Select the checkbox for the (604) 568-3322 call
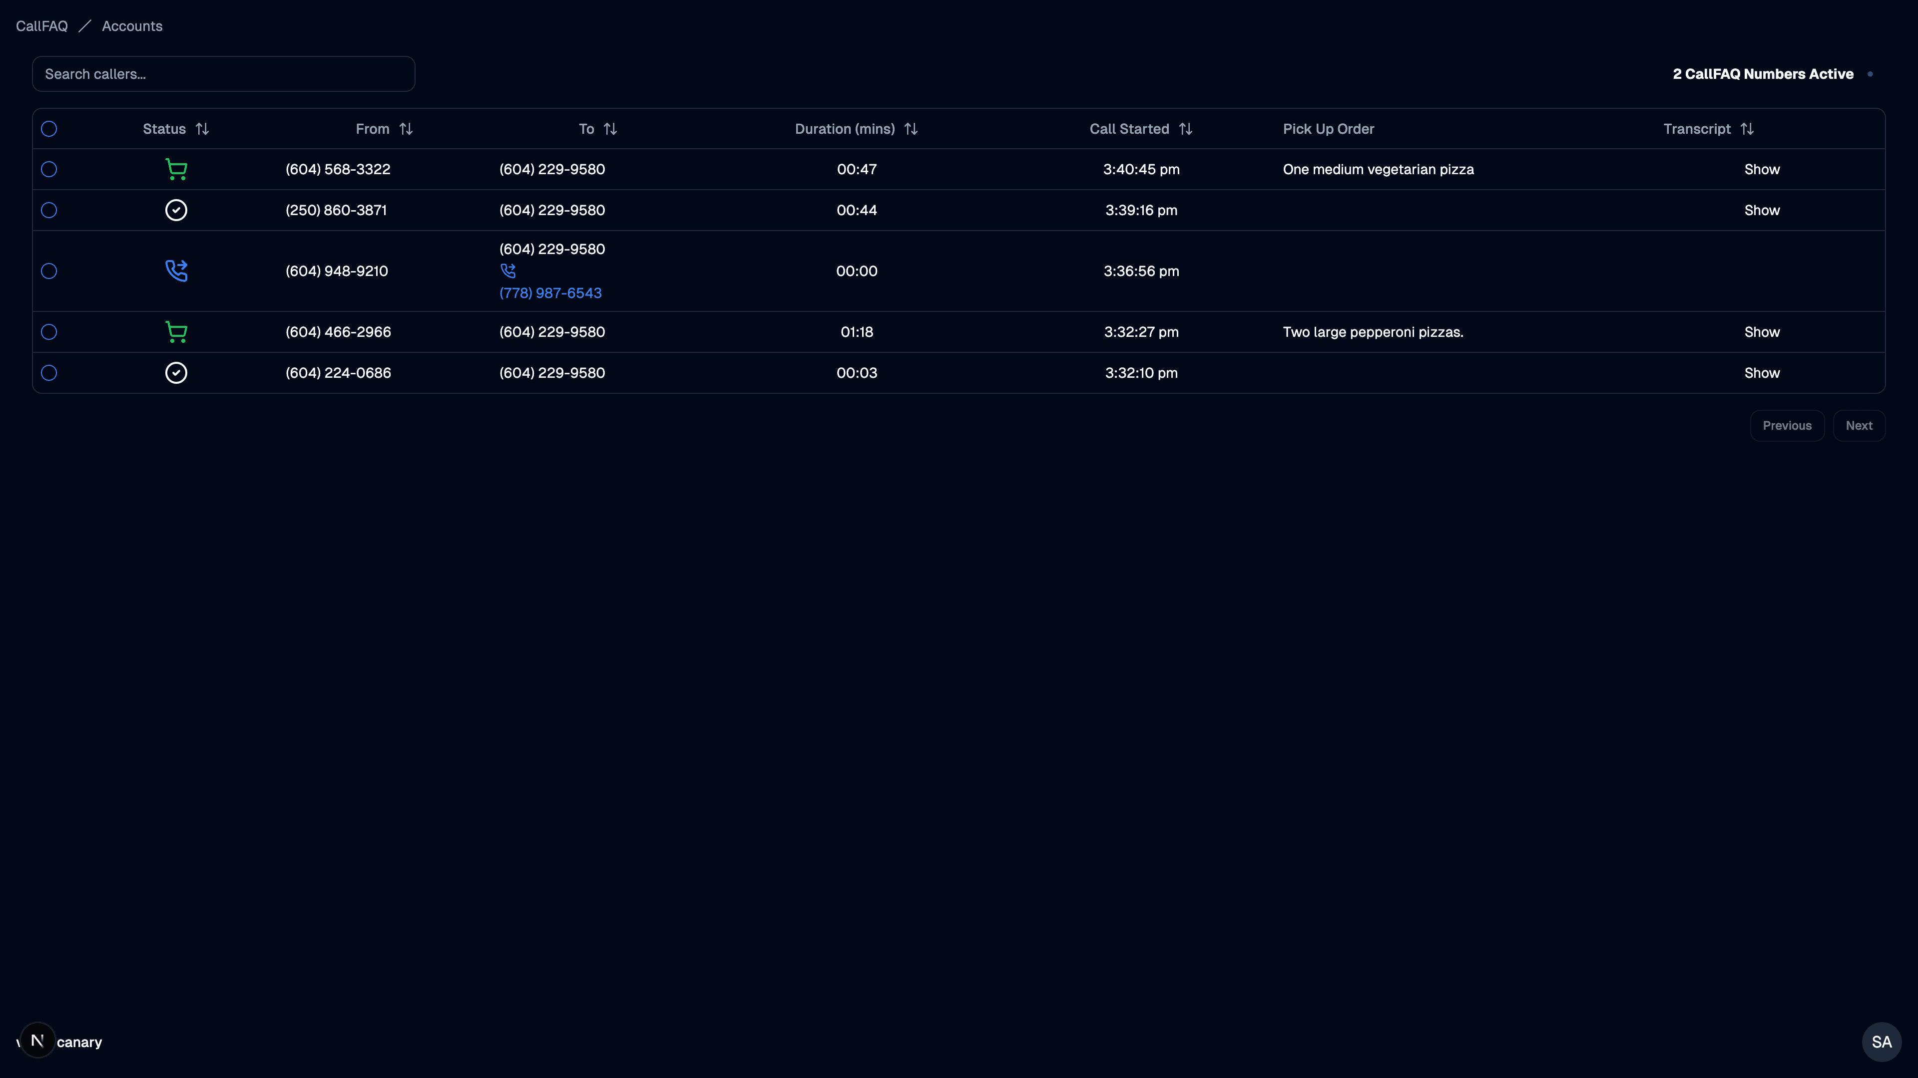Viewport: 1918px width, 1078px height. tap(49, 169)
